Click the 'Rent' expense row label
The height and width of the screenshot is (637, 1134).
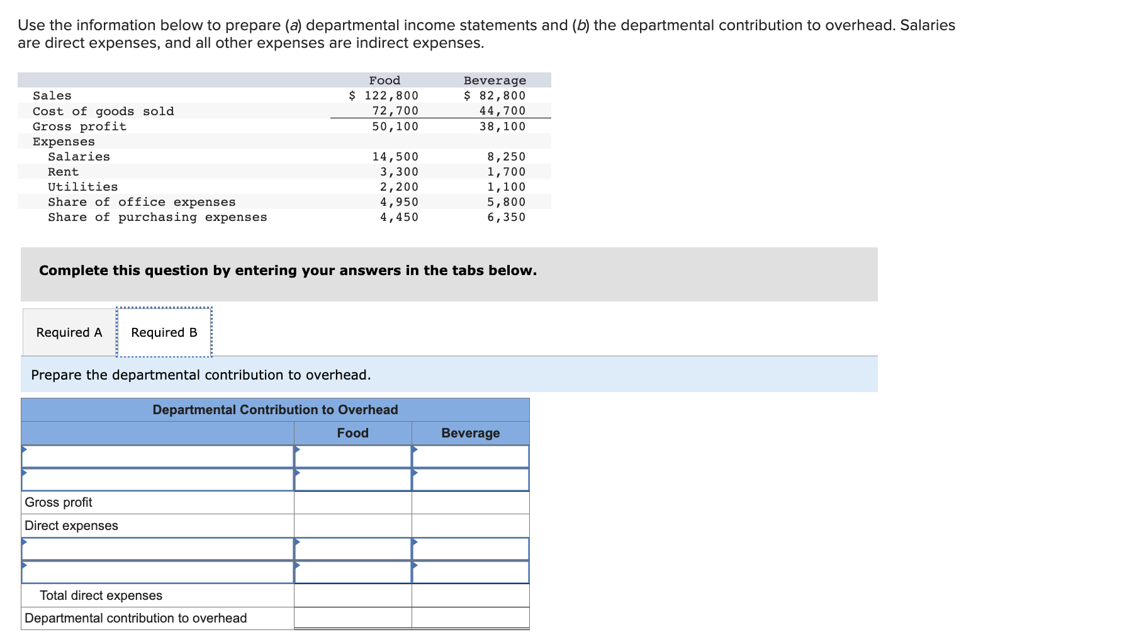(x=64, y=172)
